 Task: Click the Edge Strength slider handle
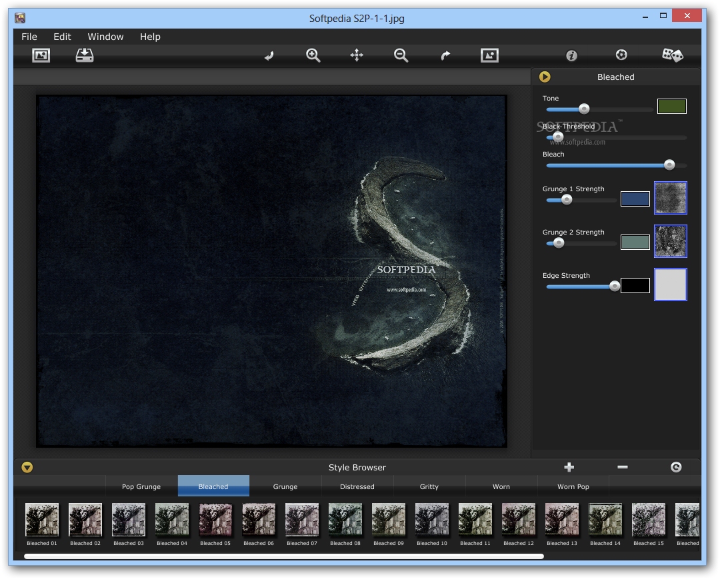click(615, 287)
